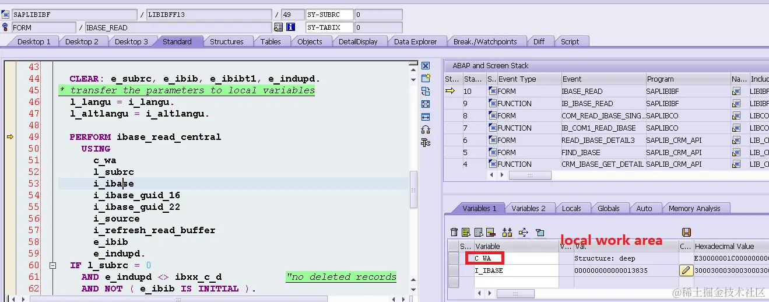Click the layout icon in variables toolbar

coord(540,232)
